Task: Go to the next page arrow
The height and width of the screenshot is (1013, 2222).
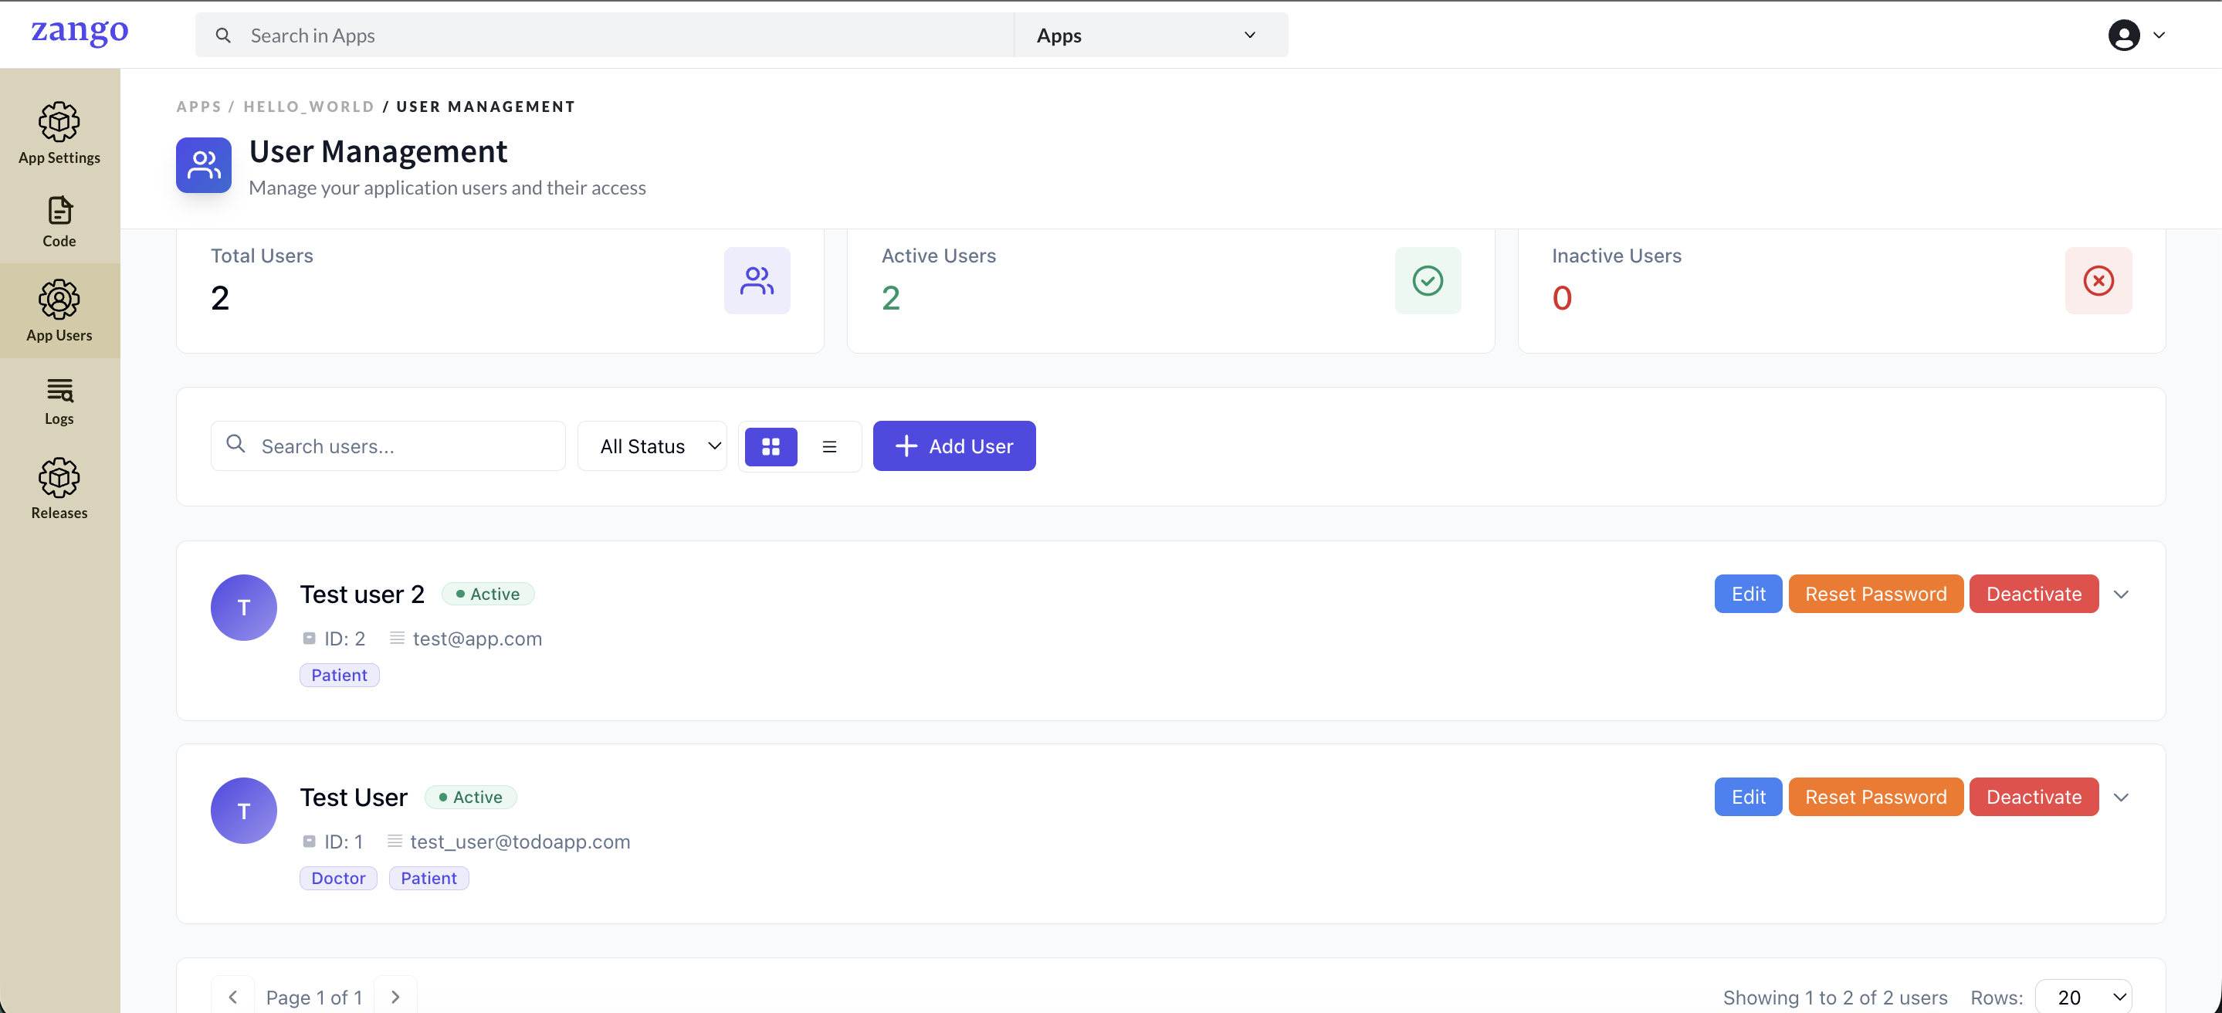Action: (x=396, y=997)
